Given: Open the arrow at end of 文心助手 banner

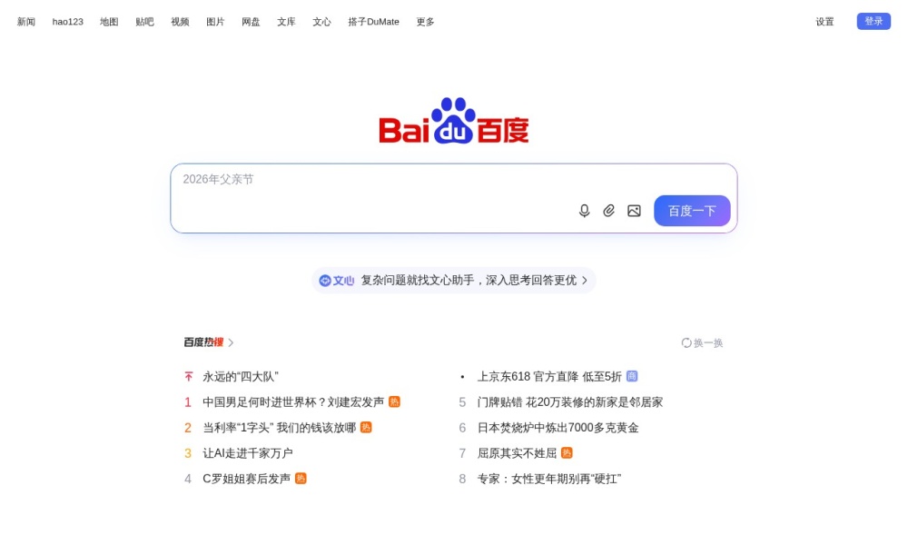Looking at the screenshot, I should click(584, 281).
